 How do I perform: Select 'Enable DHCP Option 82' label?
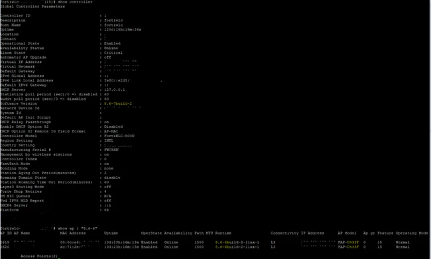click(x=24, y=127)
